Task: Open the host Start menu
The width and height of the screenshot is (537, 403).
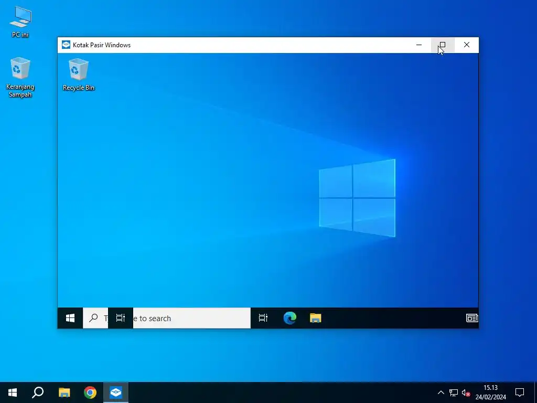Action: pyautogui.click(x=13, y=393)
